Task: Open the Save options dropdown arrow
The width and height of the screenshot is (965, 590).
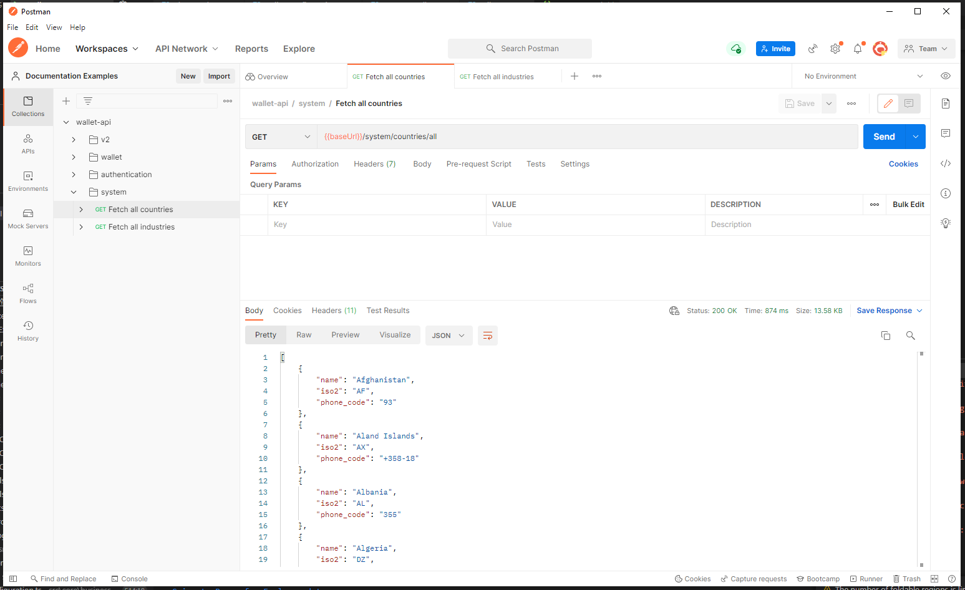Action: pyautogui.click(x=829, y=104)
